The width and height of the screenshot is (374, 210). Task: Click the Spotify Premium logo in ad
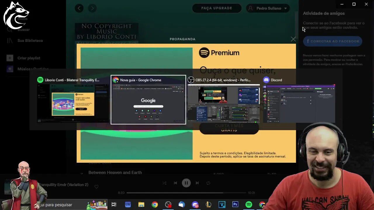click(x=219, y=53)
